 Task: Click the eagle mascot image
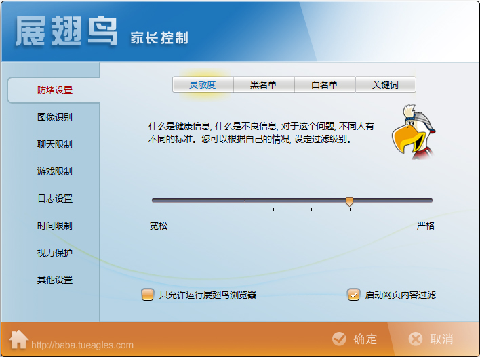coord(414,132)
